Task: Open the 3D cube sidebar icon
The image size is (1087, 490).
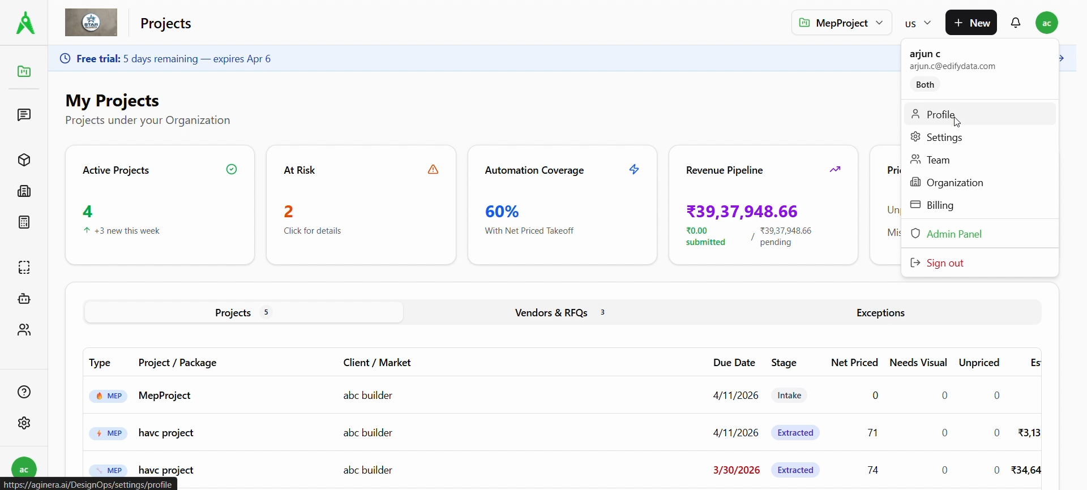Action: (x=24, y=160)
